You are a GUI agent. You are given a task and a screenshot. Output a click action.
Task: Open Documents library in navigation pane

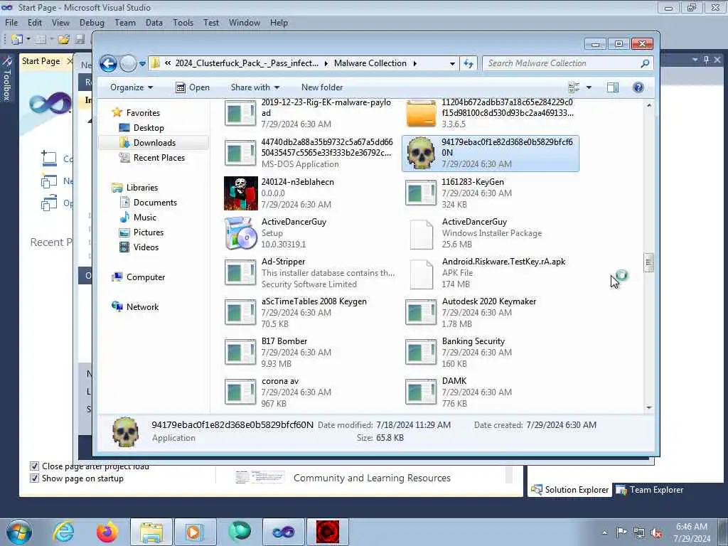[148, 203]
